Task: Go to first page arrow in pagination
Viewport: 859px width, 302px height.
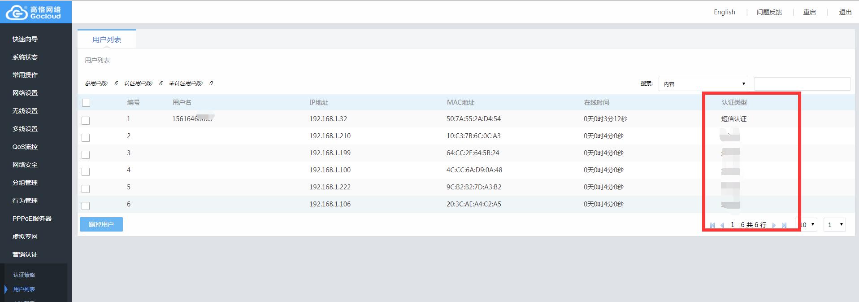Action: coord(712,225)
